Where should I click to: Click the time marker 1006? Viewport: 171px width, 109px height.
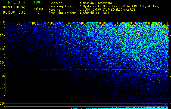pos(100,23)
